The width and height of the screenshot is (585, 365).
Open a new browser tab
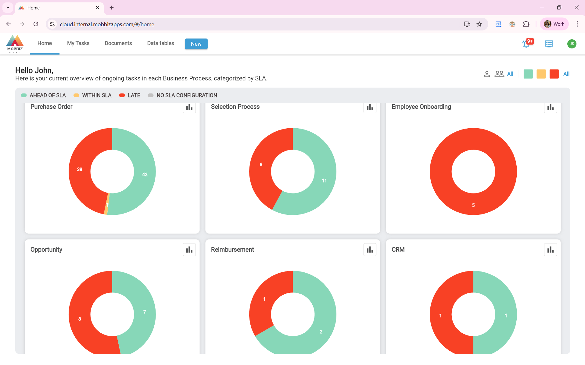(112, 8)
